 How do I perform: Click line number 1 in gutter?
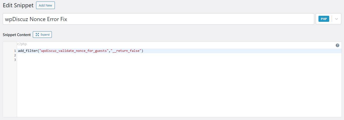point(15,51)
